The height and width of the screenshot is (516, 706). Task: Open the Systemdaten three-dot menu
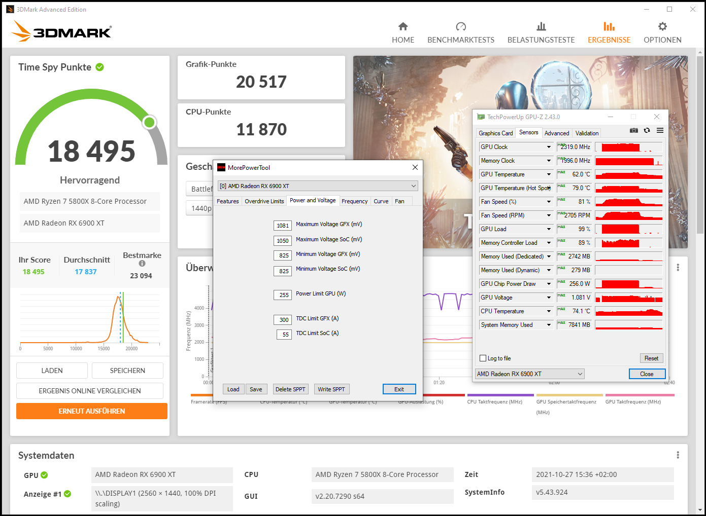(678, 455)
